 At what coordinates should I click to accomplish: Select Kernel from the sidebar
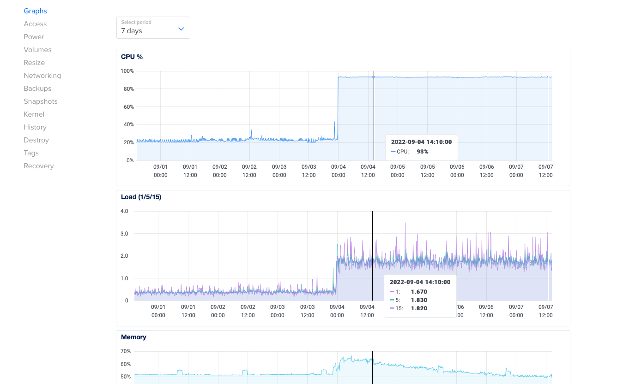(35, 114)
